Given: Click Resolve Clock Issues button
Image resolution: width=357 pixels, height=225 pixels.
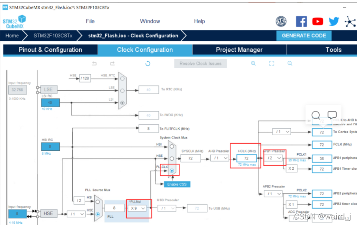Looking at the screenshot, I should [x=201, y=63].
